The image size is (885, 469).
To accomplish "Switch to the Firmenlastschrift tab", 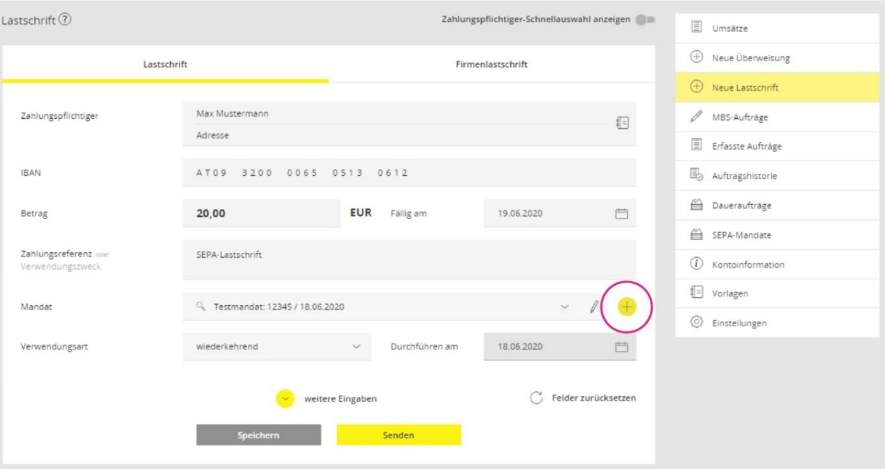I will (491, 64).
